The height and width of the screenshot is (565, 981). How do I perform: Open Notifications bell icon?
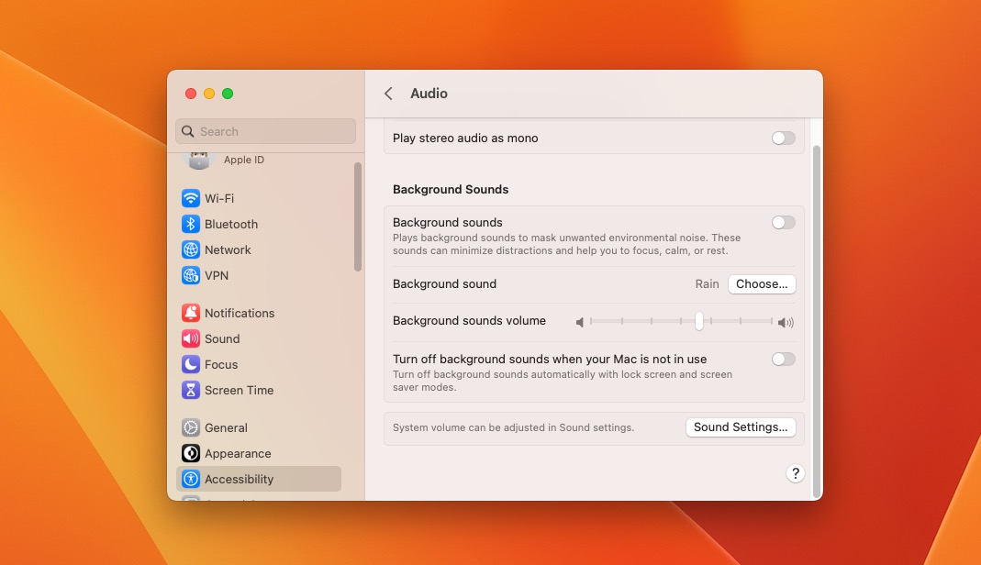[191, 313]
